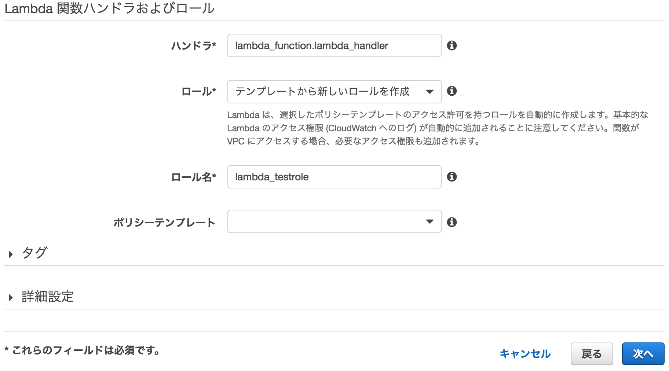The width and height of the screenshot is (669, 371).
Task: Click the dropdown arrow on テンプレートから新しいロールを作成
Action: click(x=430, y=91)
